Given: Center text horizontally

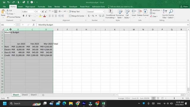Looking at the screenshot, I should [x=53, y=16].
